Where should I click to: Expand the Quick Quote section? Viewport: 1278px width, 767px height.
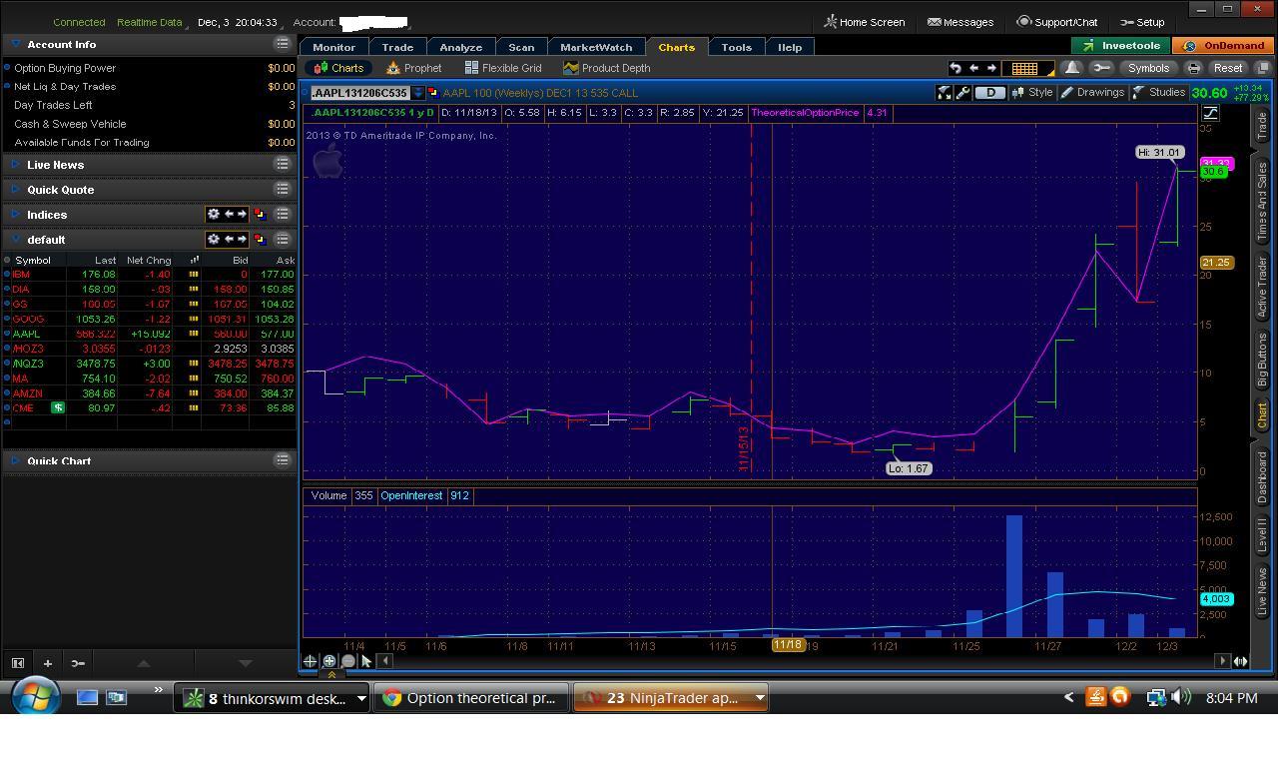[15, 189]
